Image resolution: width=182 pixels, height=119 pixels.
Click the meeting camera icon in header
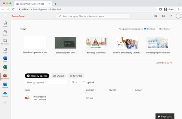coord(156,16)
